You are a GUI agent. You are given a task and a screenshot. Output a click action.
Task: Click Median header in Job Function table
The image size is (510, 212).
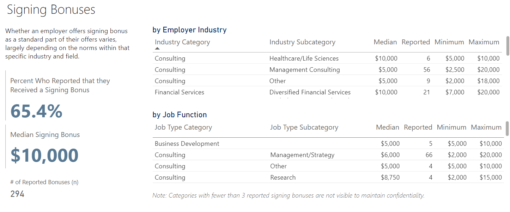click(388, 127)
